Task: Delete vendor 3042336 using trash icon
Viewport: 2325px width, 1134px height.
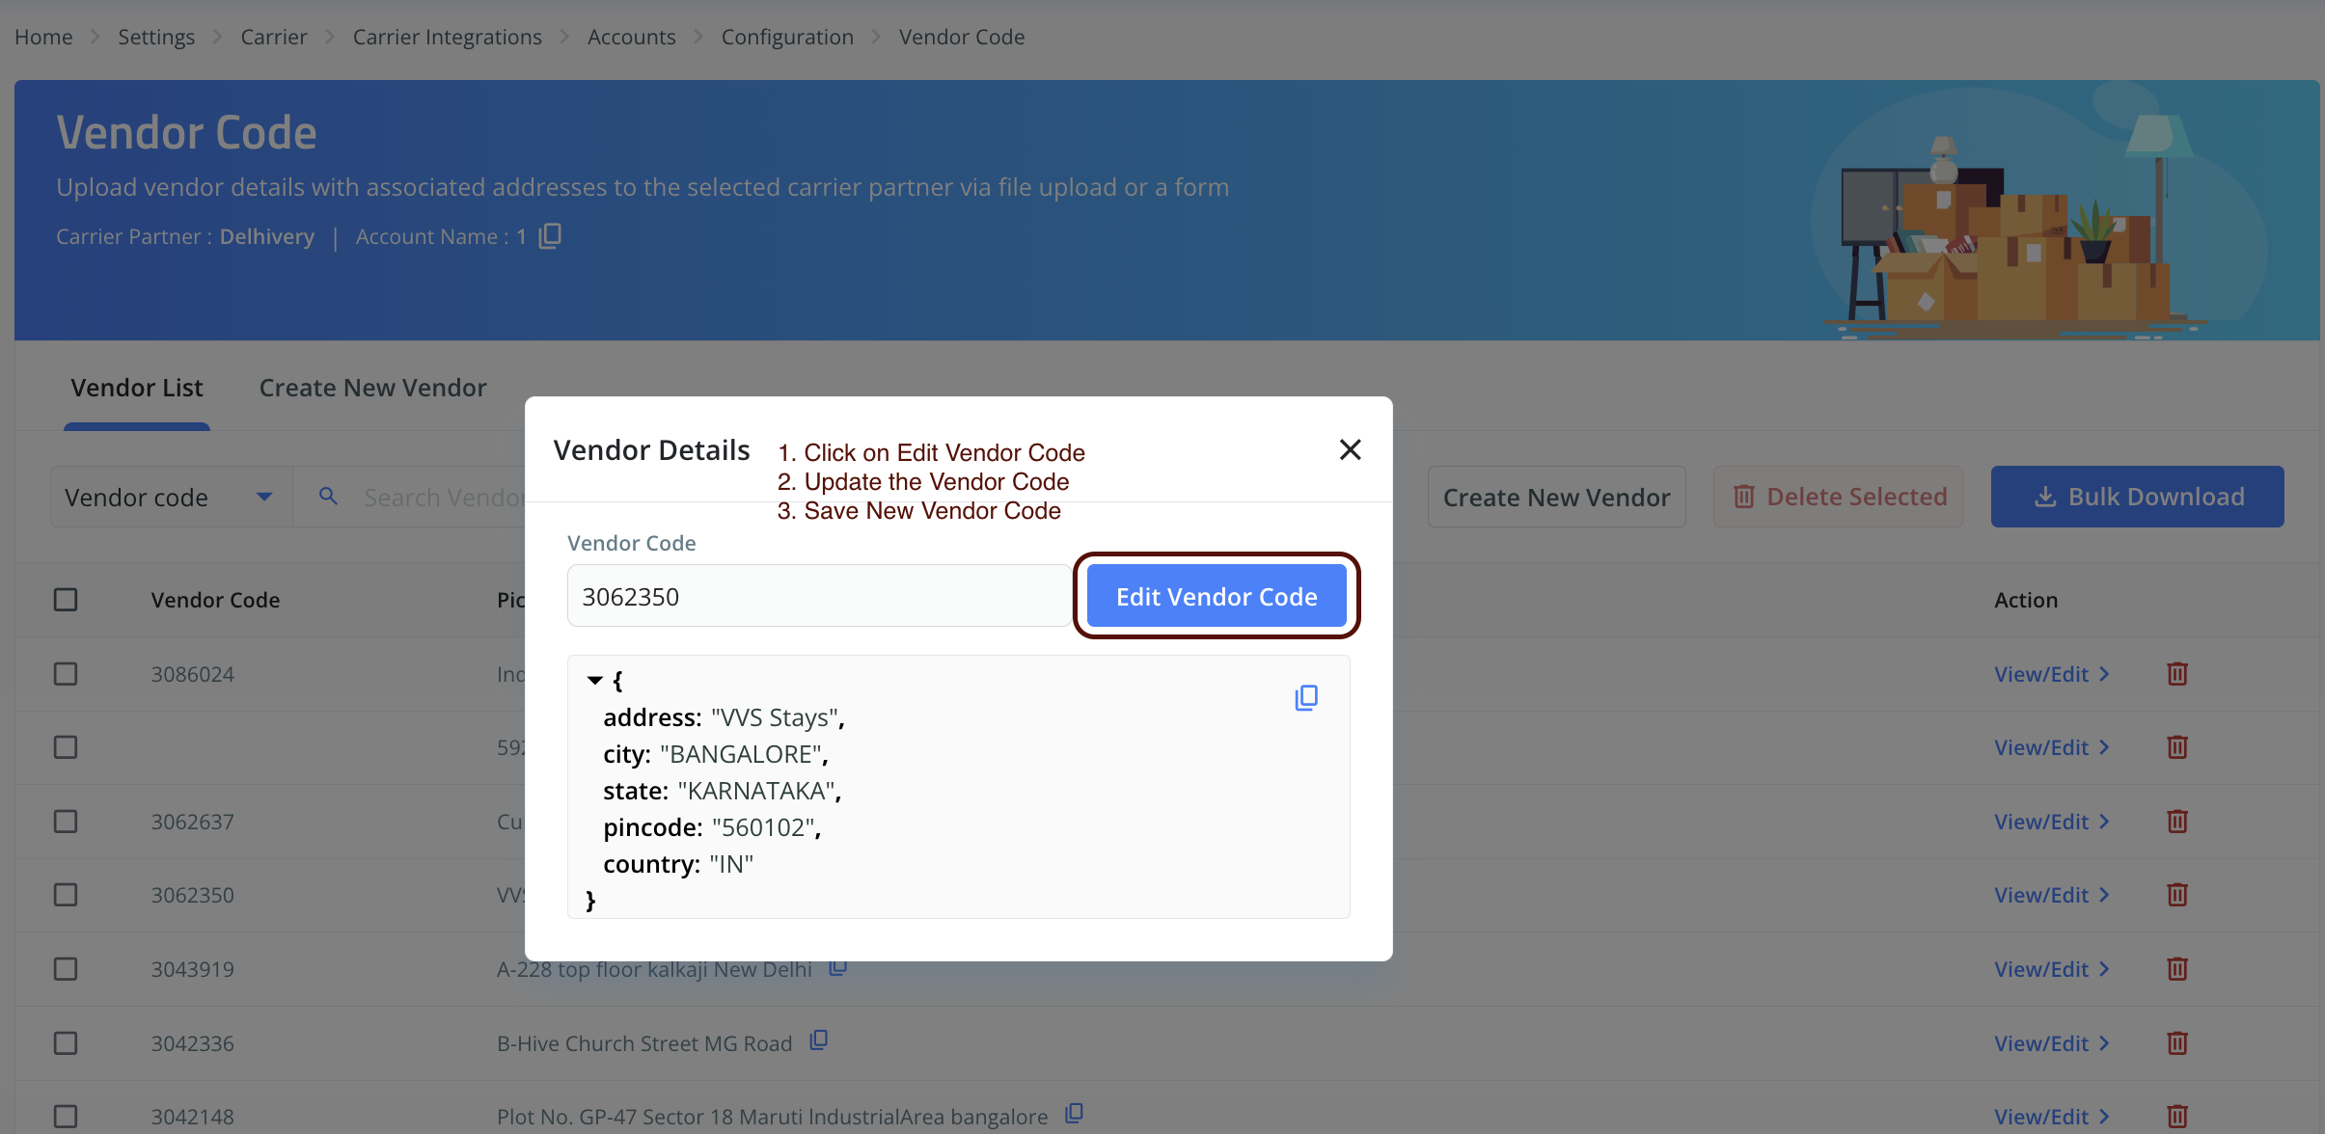Action: click(2176, 1043)
